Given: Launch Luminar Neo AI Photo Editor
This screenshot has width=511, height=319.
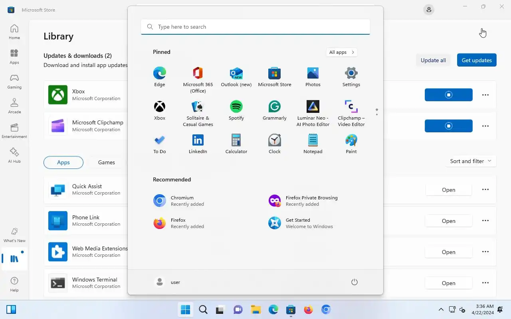Looking at the screenshot, I should (x=313, y=113).
